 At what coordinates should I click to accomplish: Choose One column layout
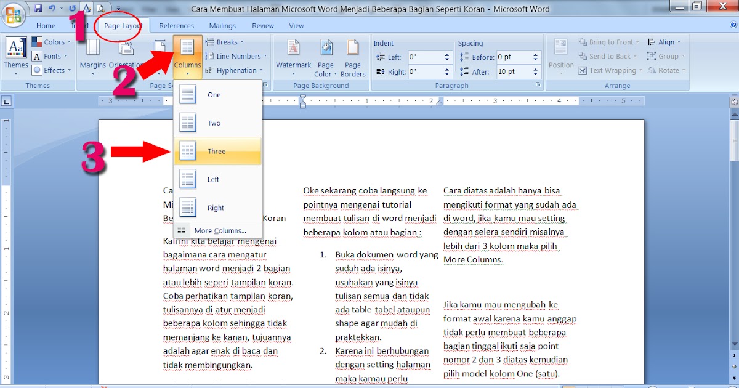[218, 94]
